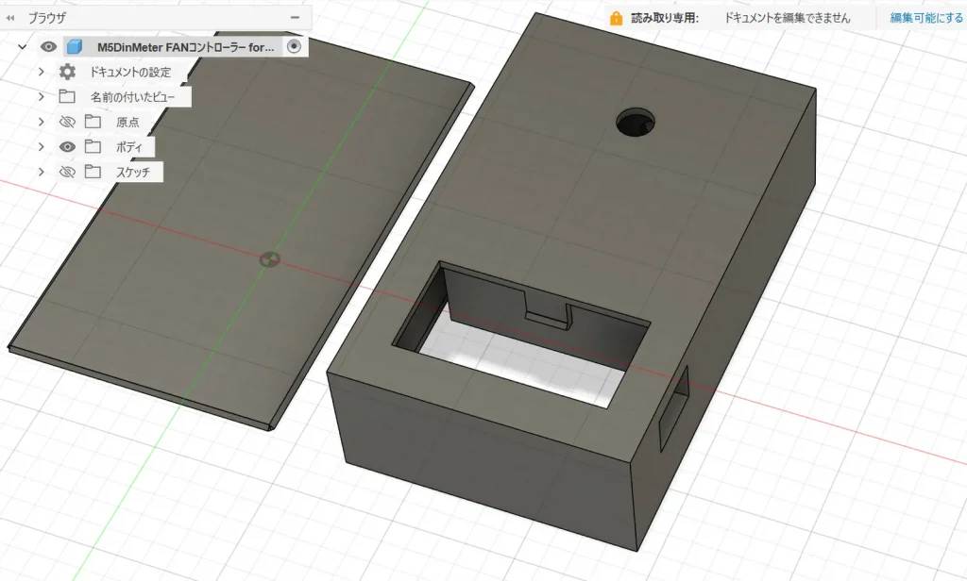Click the スケッチ folder icon

coord(92,172)
